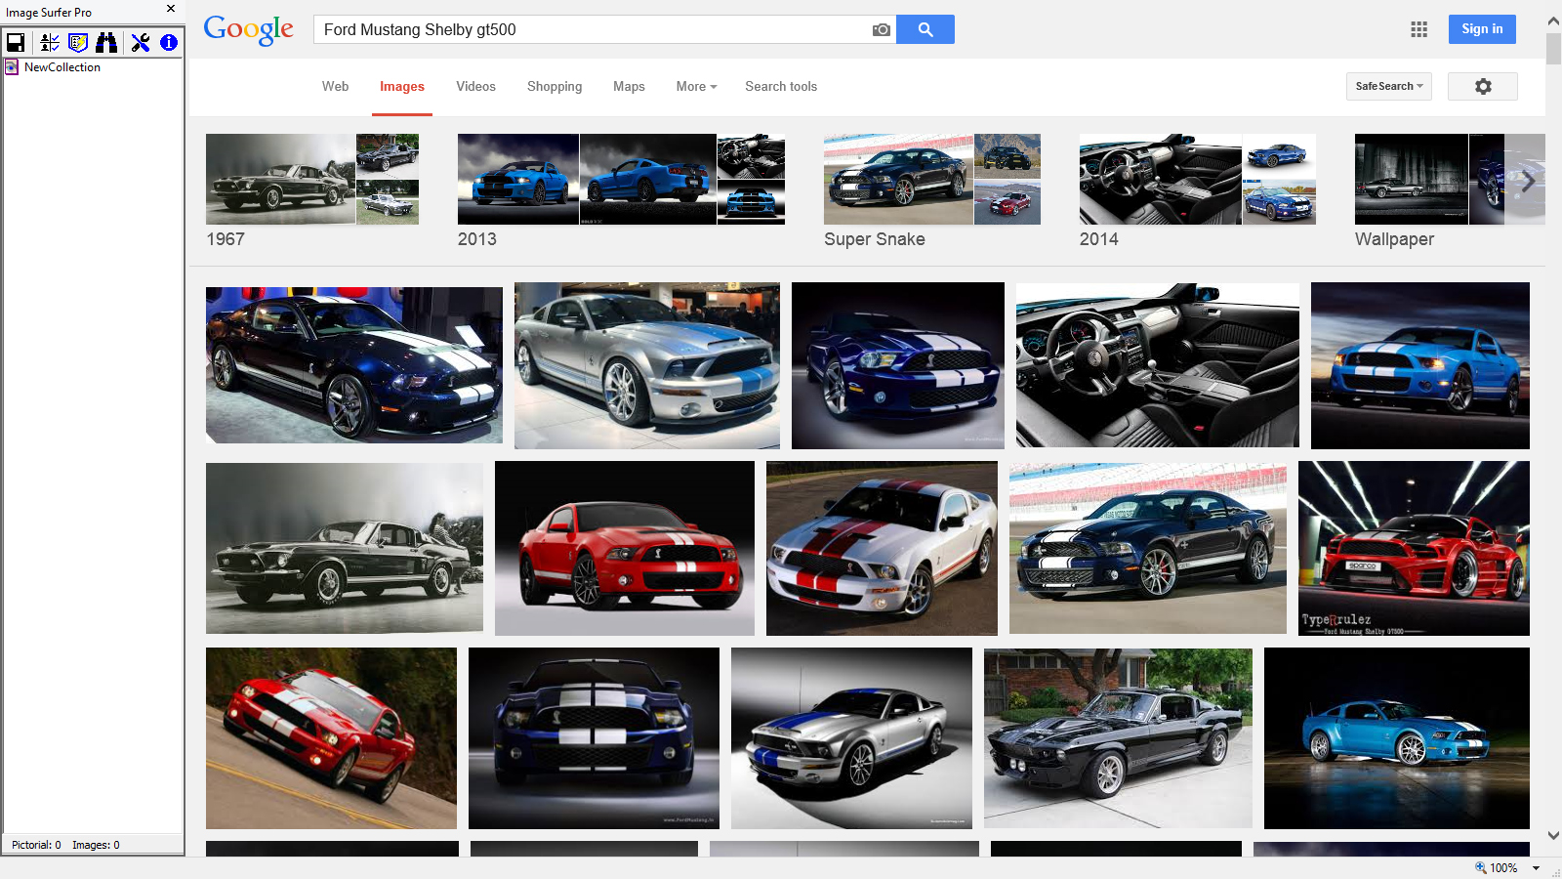Image resolution: width=1562 pixels, height=879 pixels.
Task: Click the 'Images: 0' status entry
Action: click(x=96, y=845)
